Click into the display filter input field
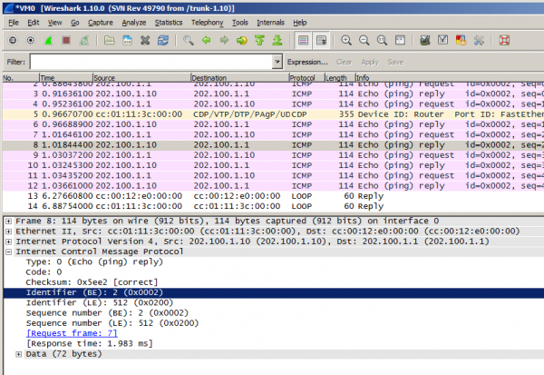The image size is (544, 375). pyautogui.click(x=151, y=63)
